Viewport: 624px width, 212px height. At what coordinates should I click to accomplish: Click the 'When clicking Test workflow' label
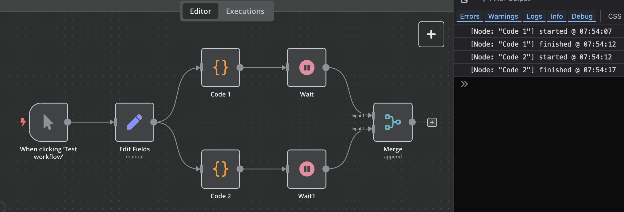(48, 153)
